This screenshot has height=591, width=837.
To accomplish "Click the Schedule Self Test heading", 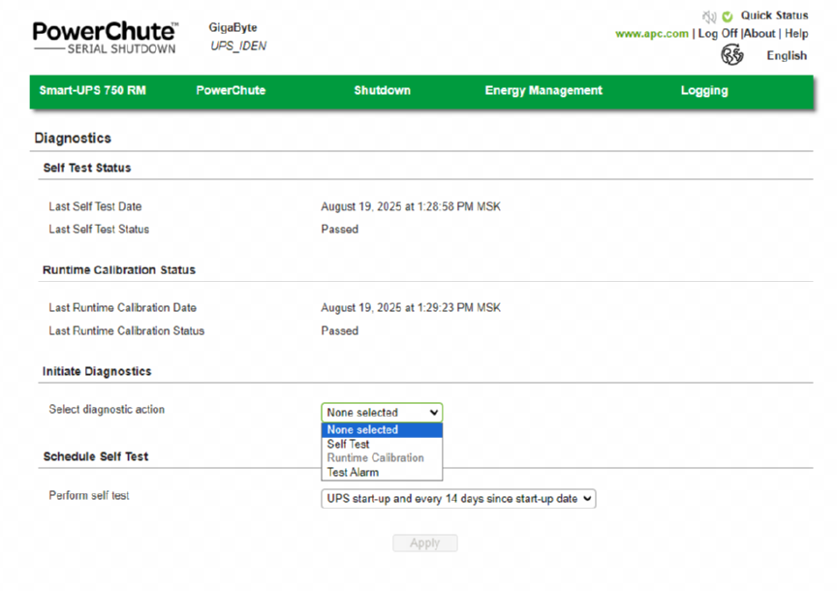I will (x=96, y=456).
